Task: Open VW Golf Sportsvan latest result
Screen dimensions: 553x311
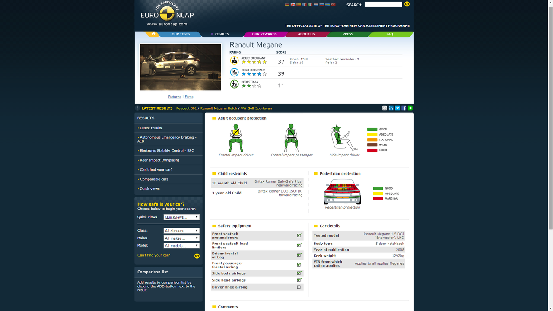Action: tap(256, 108)
